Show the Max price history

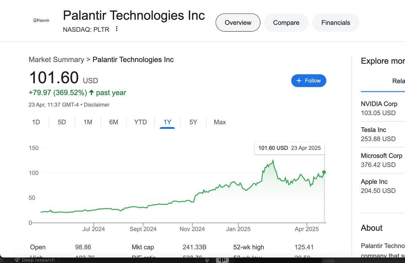tap(220, 122)
